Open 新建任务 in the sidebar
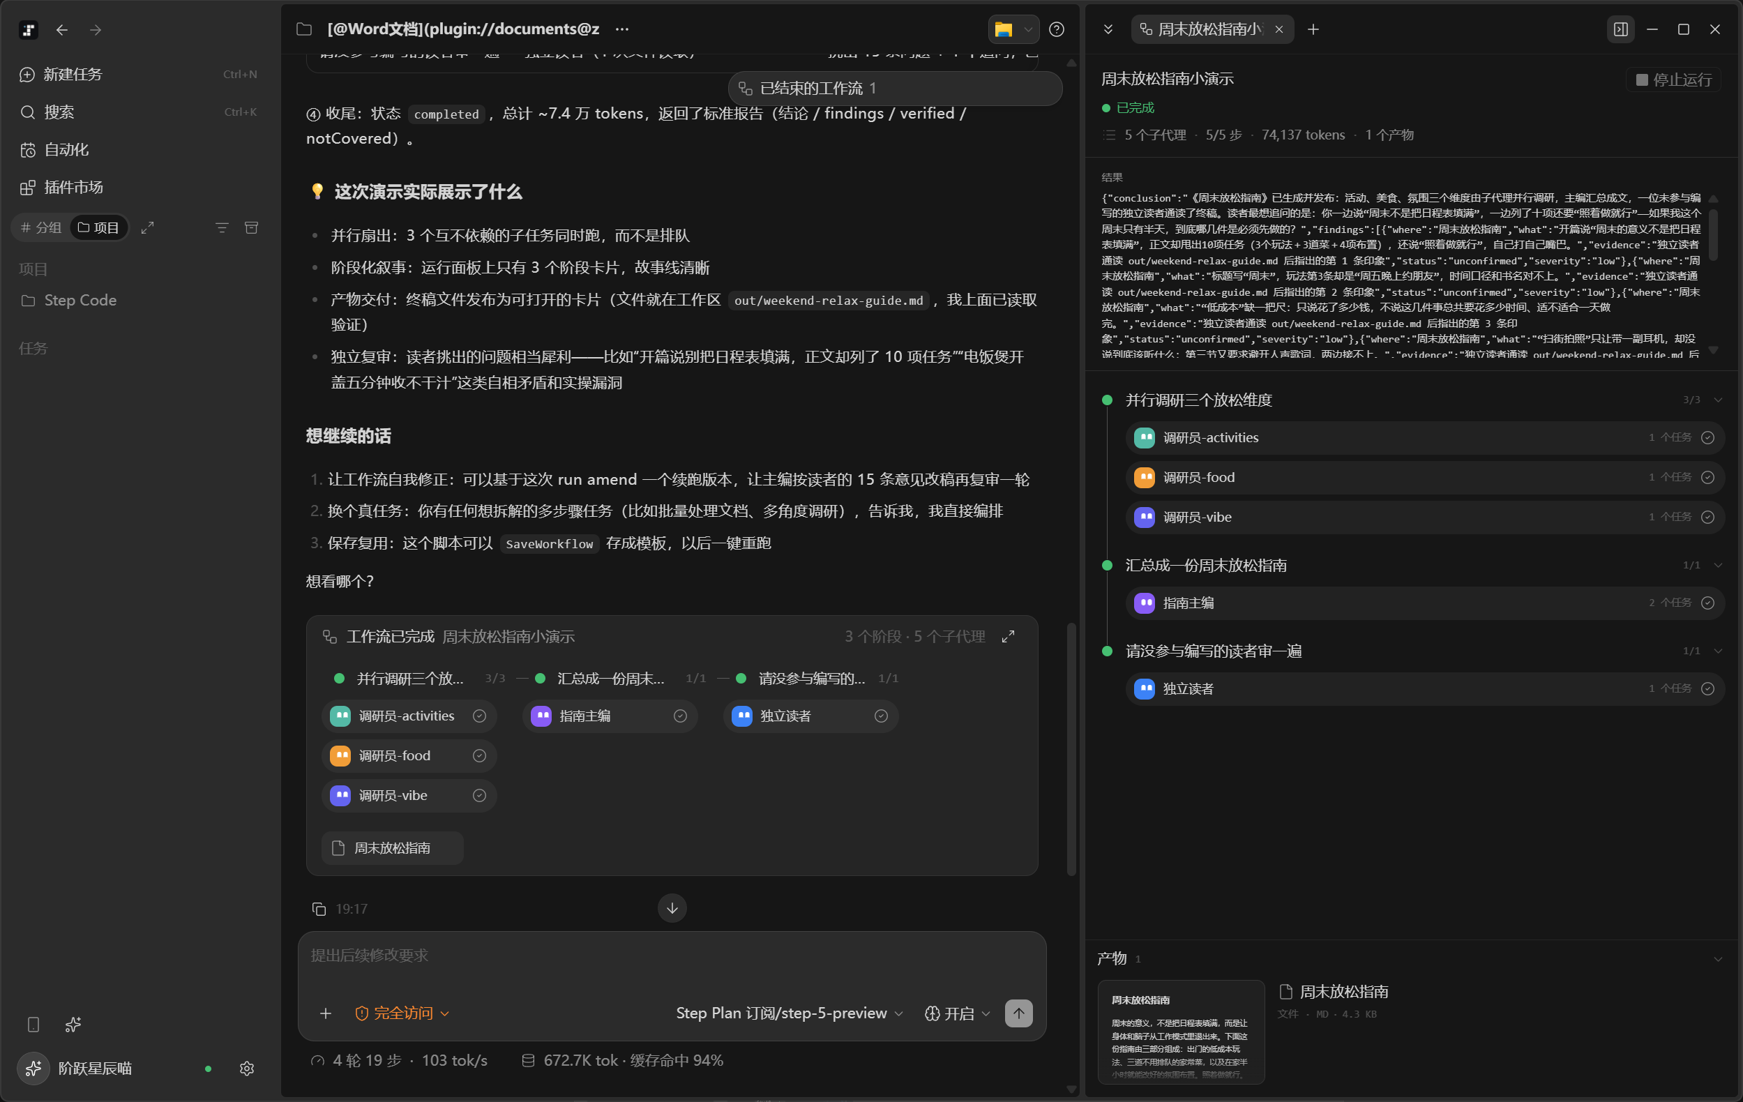The height and width of the screenshot is (1102, 1743). (x=138, y=75)
